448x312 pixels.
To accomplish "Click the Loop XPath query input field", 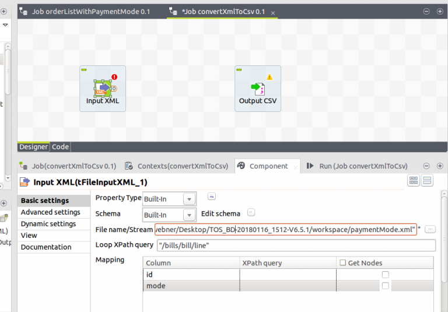I will click(x=295, y=245).
